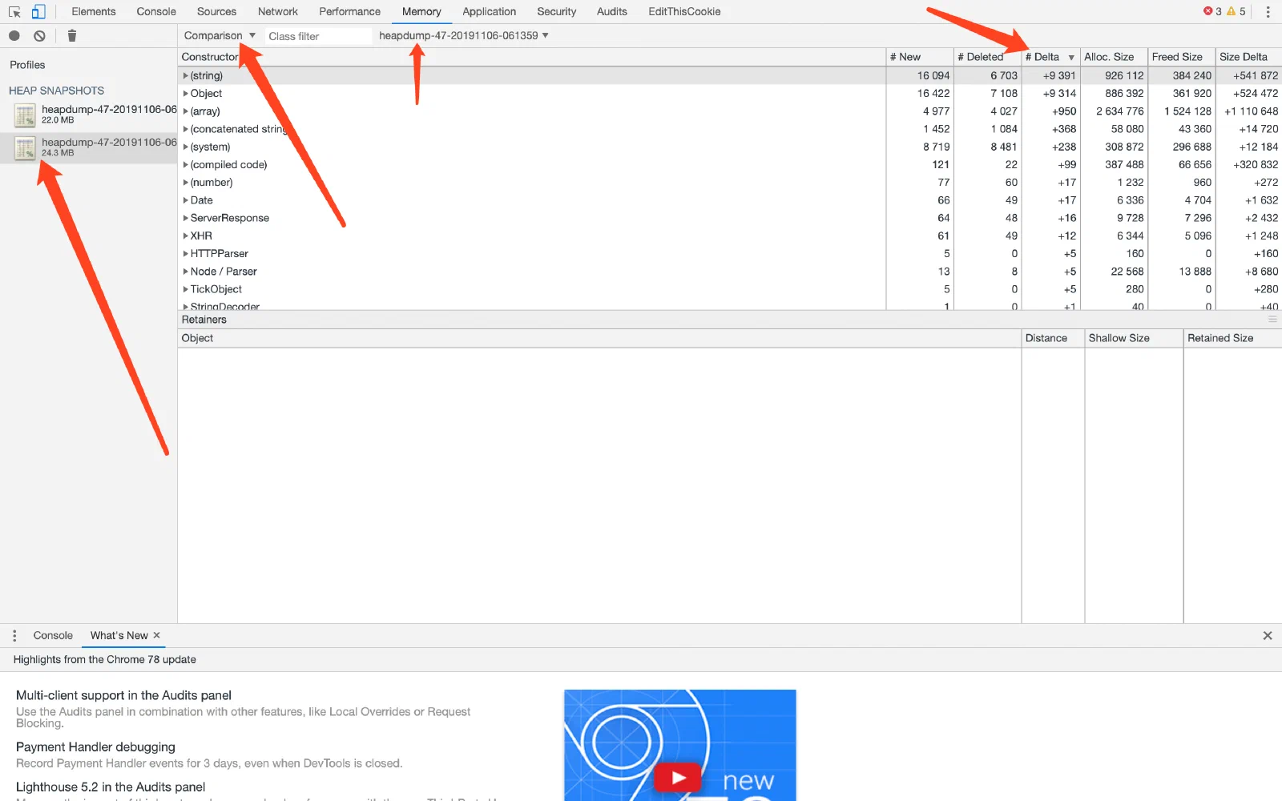Open the drawer Console tab
The height and width of the screenshot is (801, 1282).
[x=53, y=635]
